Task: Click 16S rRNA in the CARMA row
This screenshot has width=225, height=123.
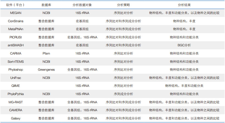Action: [x=82, y=53]
